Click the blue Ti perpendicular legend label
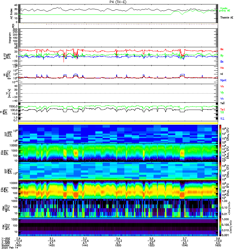236x252 pixels. (222, 119)
